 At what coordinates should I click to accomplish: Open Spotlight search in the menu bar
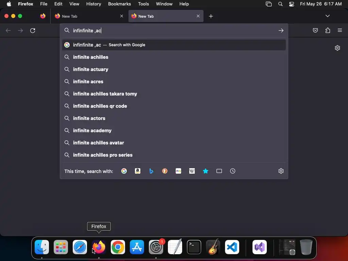[x=280, y=4]
